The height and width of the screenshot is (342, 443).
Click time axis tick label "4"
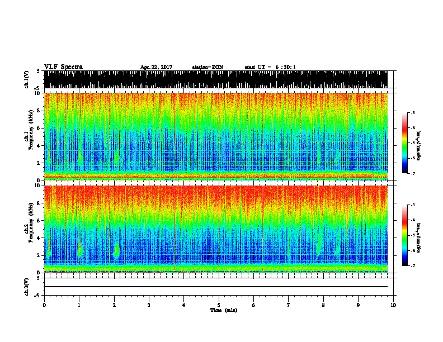pos(184,305)
